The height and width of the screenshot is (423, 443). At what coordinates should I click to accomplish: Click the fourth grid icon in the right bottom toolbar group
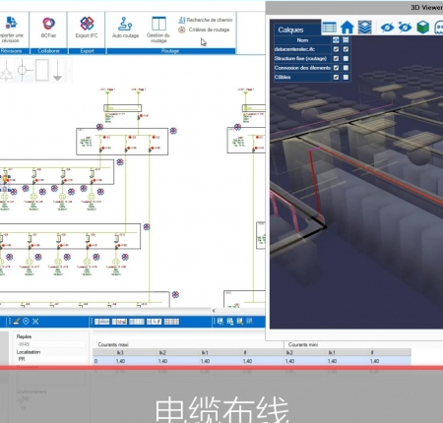250,322
